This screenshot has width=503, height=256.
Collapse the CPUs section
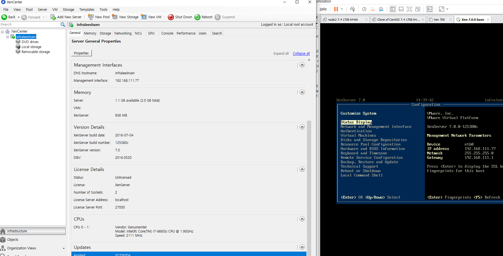click(302, 219)
